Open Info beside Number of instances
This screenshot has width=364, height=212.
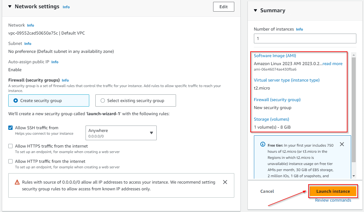[x=299, y=29]
